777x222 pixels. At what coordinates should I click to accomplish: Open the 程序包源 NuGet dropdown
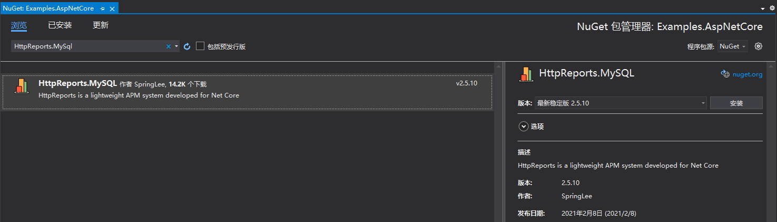[732, 46]
